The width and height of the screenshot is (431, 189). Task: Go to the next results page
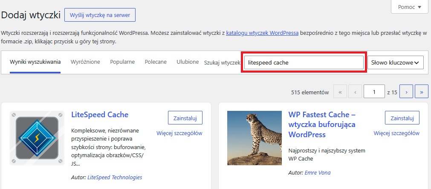coord(406,91)
